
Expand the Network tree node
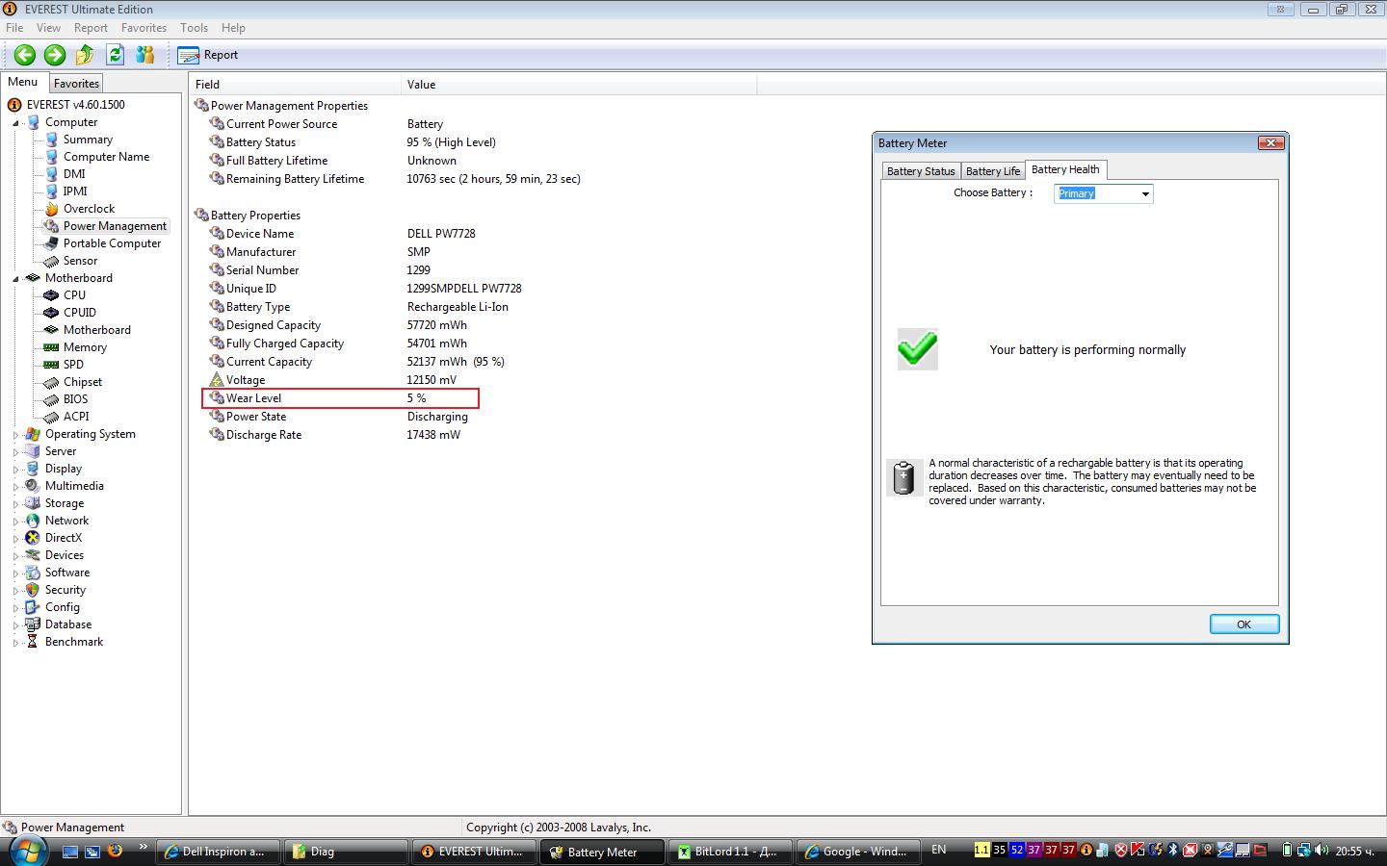coord(16,522)
